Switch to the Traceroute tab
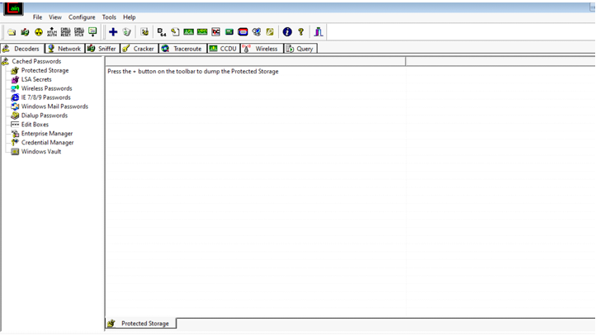Screen dimensions: 596x336 pyautogui.click(x=182, y=49)
